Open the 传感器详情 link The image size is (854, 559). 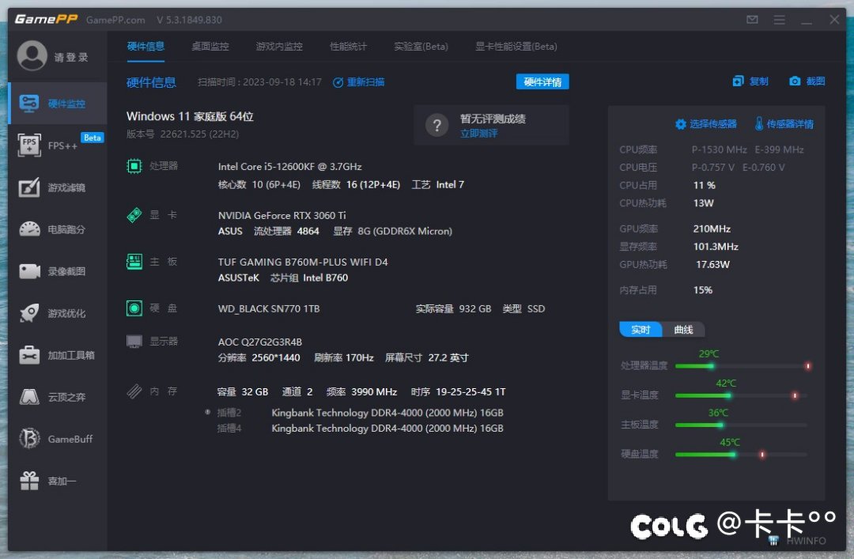[x=790, y=124]
